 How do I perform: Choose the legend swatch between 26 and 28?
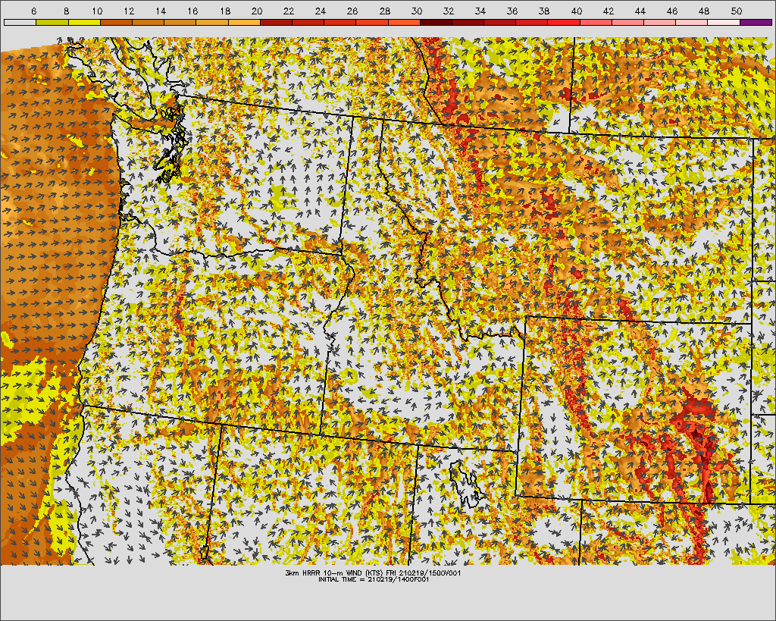click(x=372, y=22)
